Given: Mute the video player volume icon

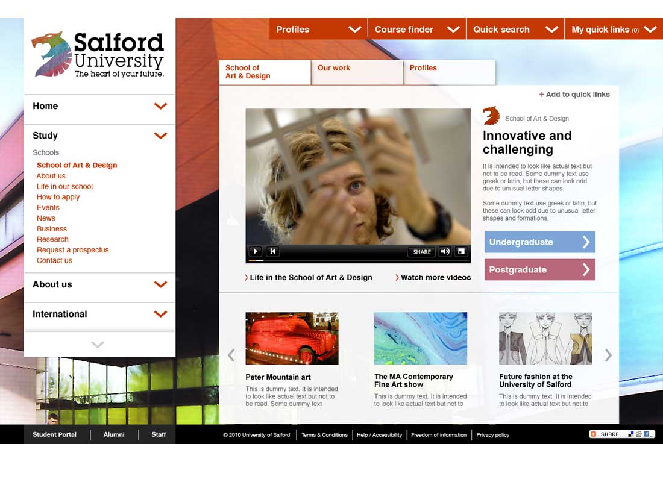Looking at the screenshot, I should pos(445,252).
